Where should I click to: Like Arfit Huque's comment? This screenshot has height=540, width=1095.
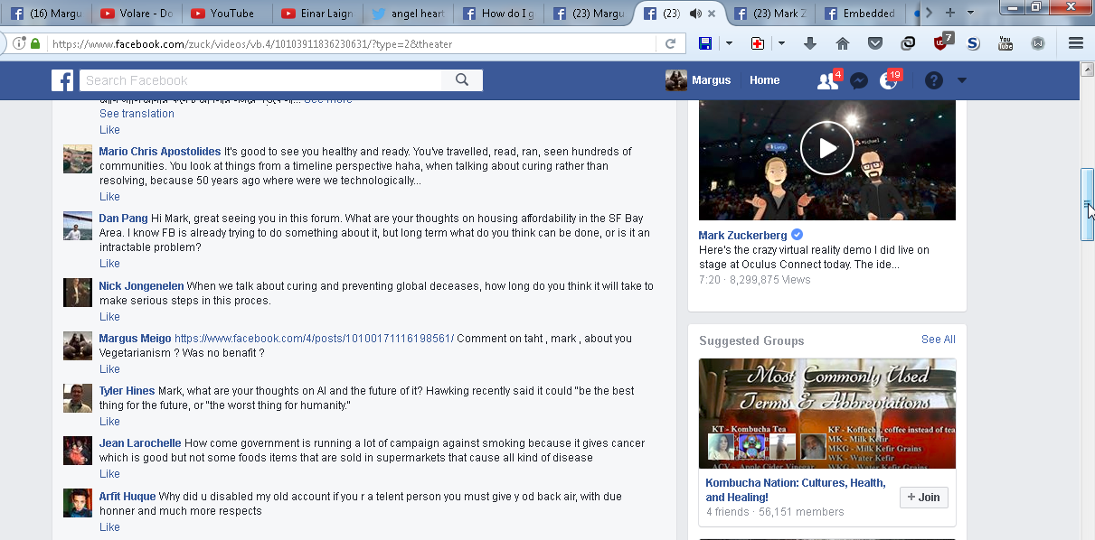[x=109, y=527]
